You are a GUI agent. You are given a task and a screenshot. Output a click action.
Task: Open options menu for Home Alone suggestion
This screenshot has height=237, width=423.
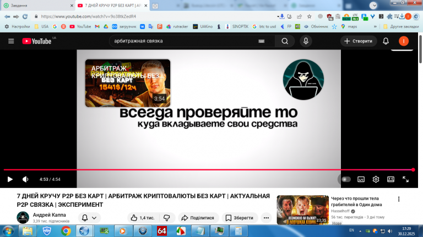399,199
